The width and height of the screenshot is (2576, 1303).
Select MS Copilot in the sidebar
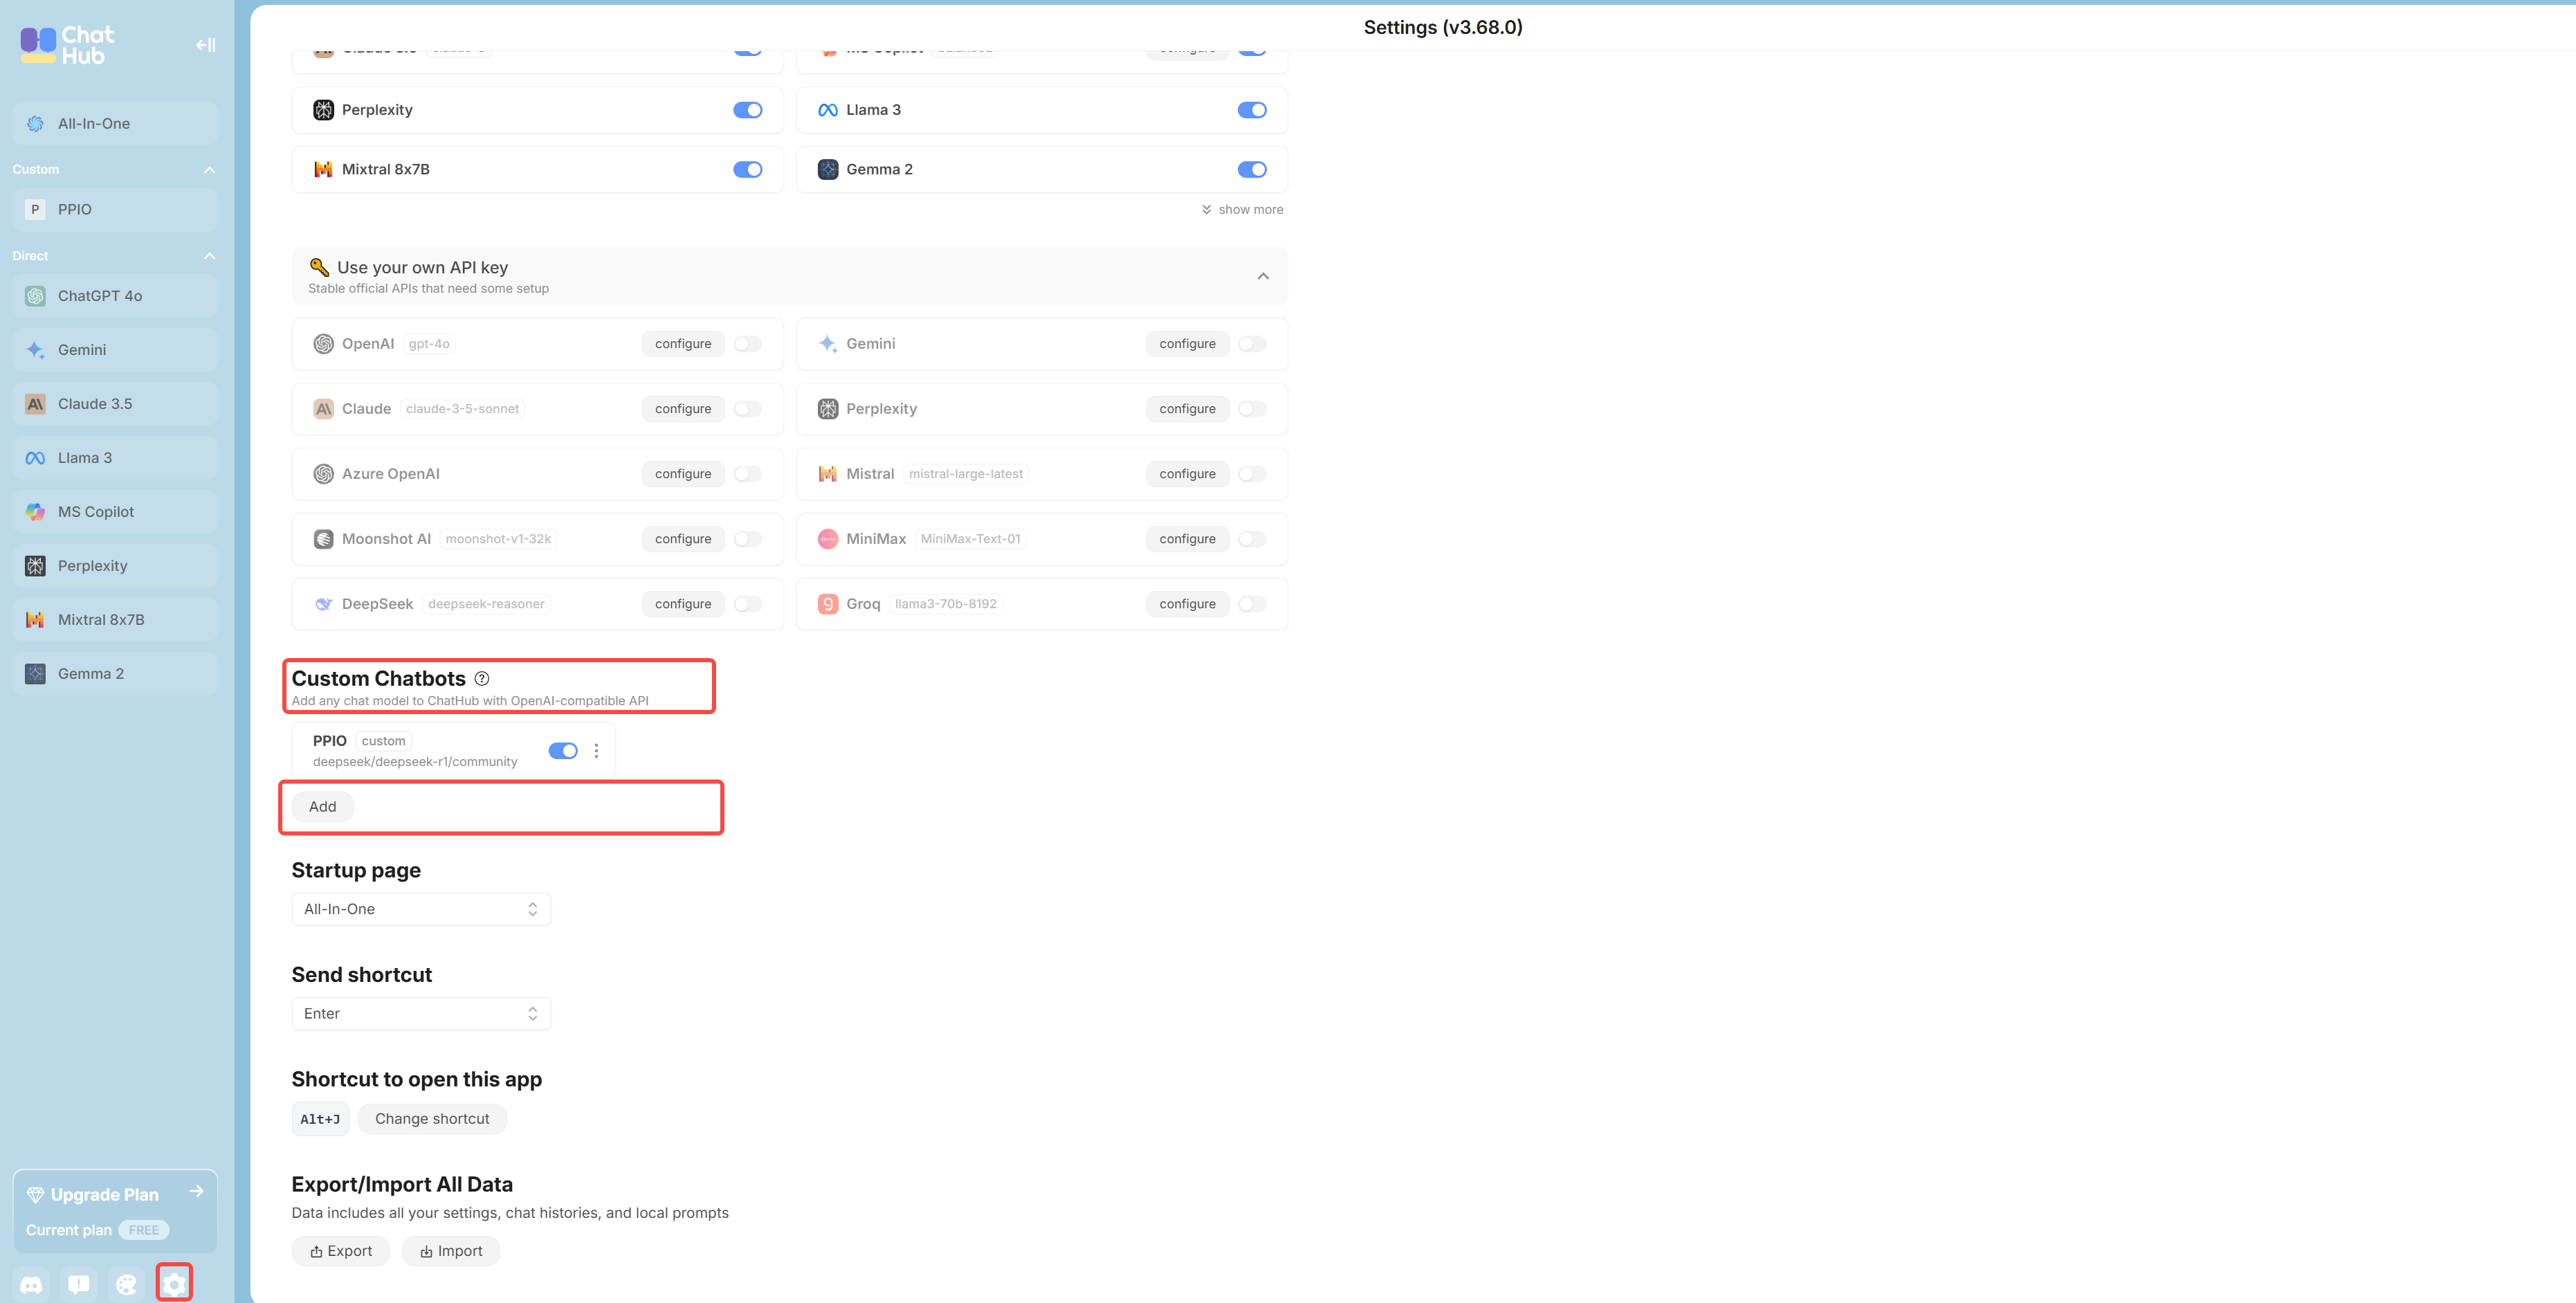[115, 512]
